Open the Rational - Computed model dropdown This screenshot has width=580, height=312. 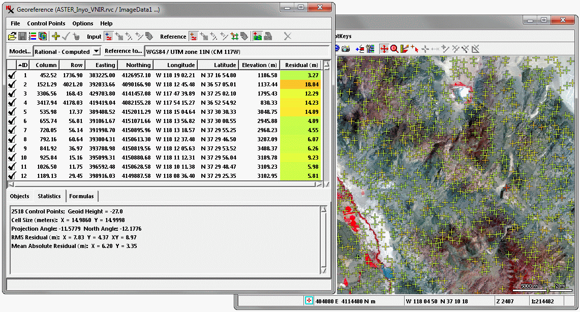(x=97, y=51)
